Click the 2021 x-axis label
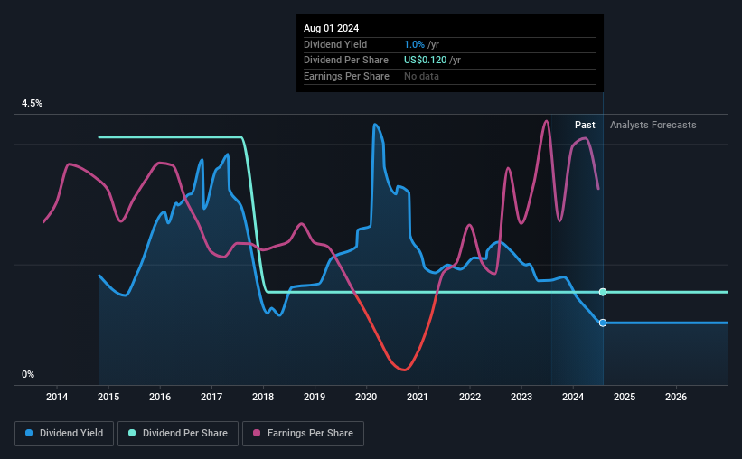Viewport: 742px width, 459px height. tap(418, 397)
